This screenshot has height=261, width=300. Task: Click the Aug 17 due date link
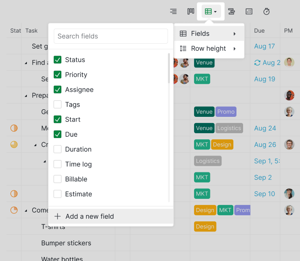coord(264,46)
